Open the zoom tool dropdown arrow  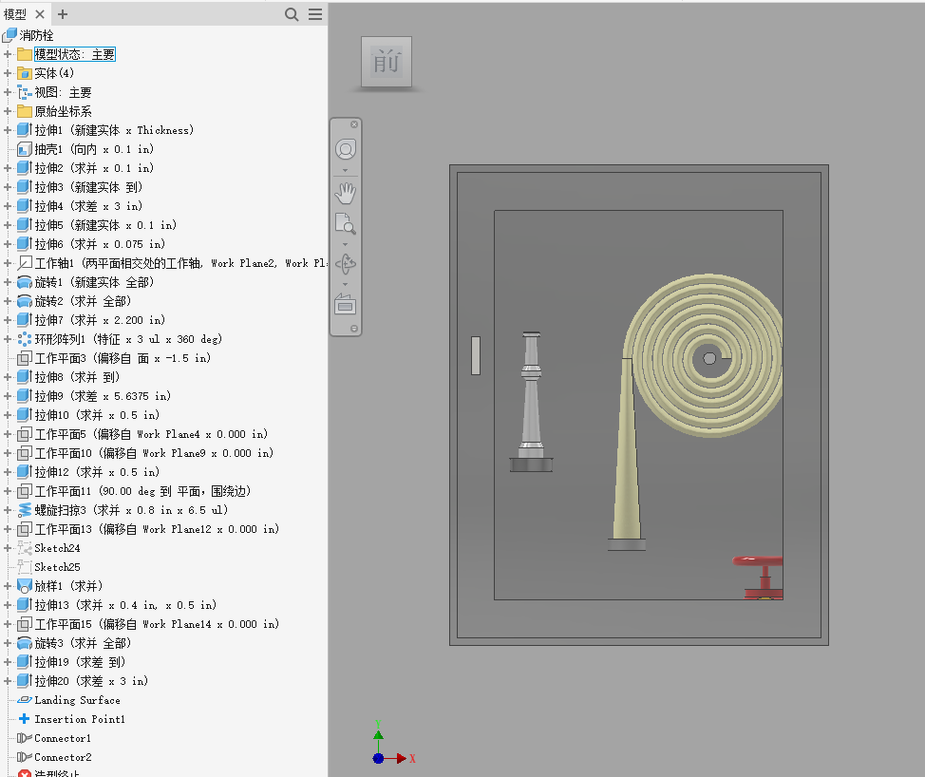[346, 244]
